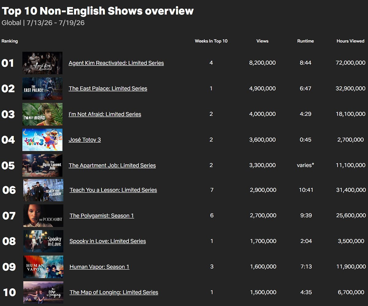Select the Human Vapor thumbnail

tap(43, 267)
